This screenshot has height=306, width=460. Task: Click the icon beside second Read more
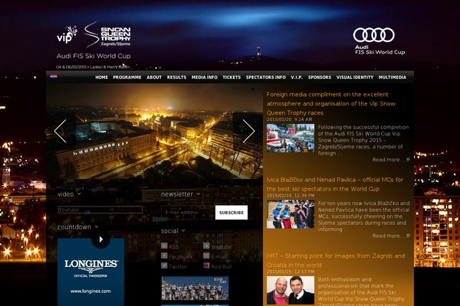[408, 236]
